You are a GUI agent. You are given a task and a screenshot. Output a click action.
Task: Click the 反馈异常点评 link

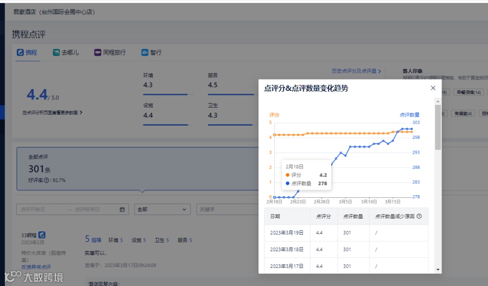[x=36, y=267]
